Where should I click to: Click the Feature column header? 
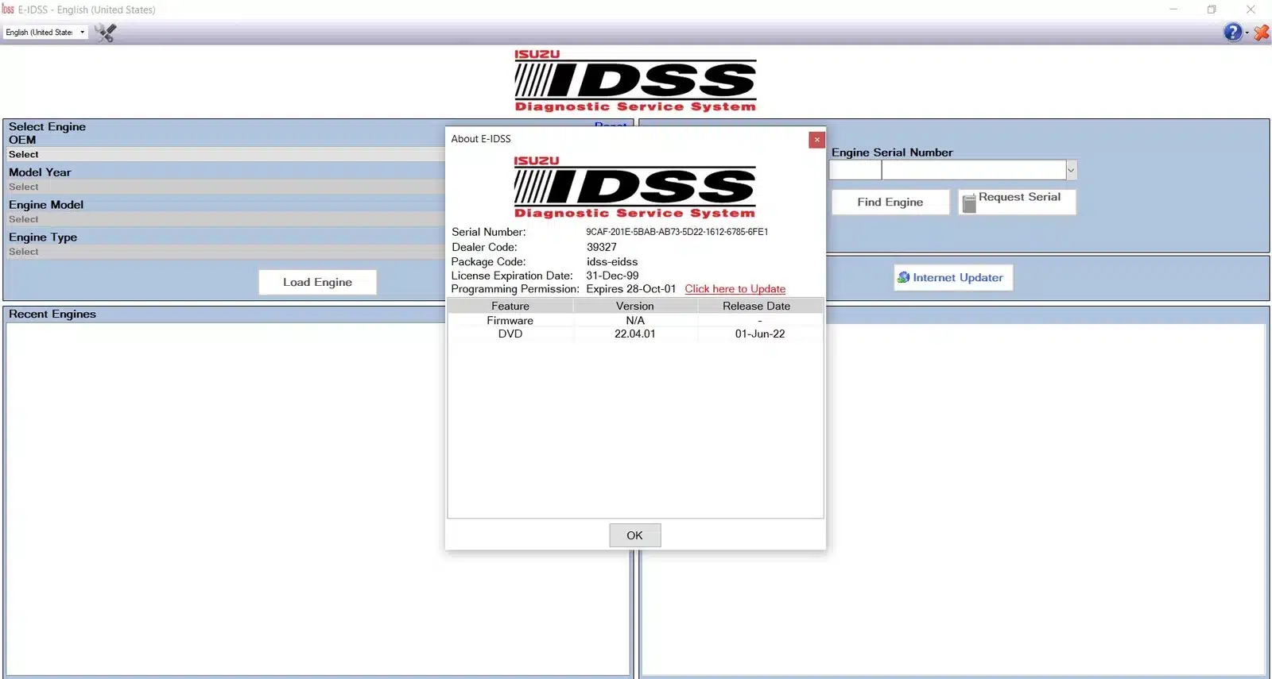pyautogui.click(x=510, y=306)
